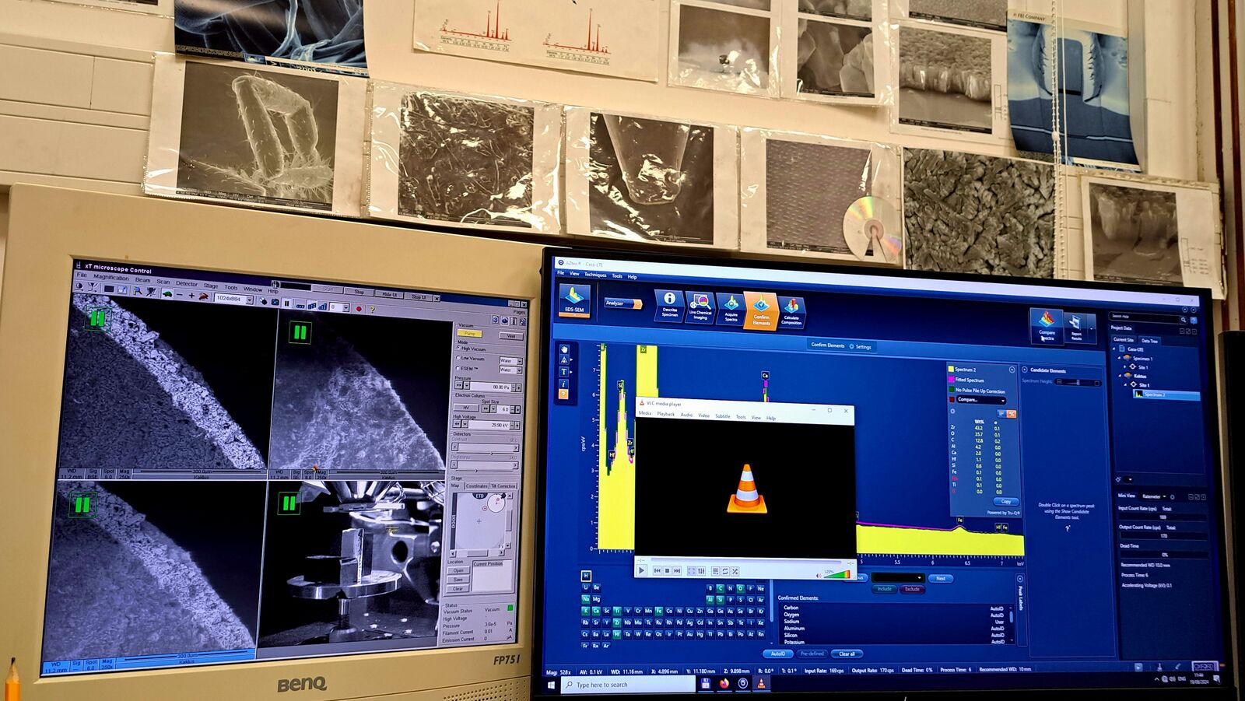Click the Vent button in Vacuum panel

(511, 336)
